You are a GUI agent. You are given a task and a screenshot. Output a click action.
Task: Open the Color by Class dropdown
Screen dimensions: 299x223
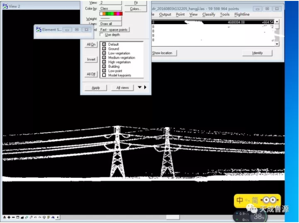[110, 8]
